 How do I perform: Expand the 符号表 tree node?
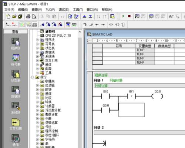coord(37,44)
